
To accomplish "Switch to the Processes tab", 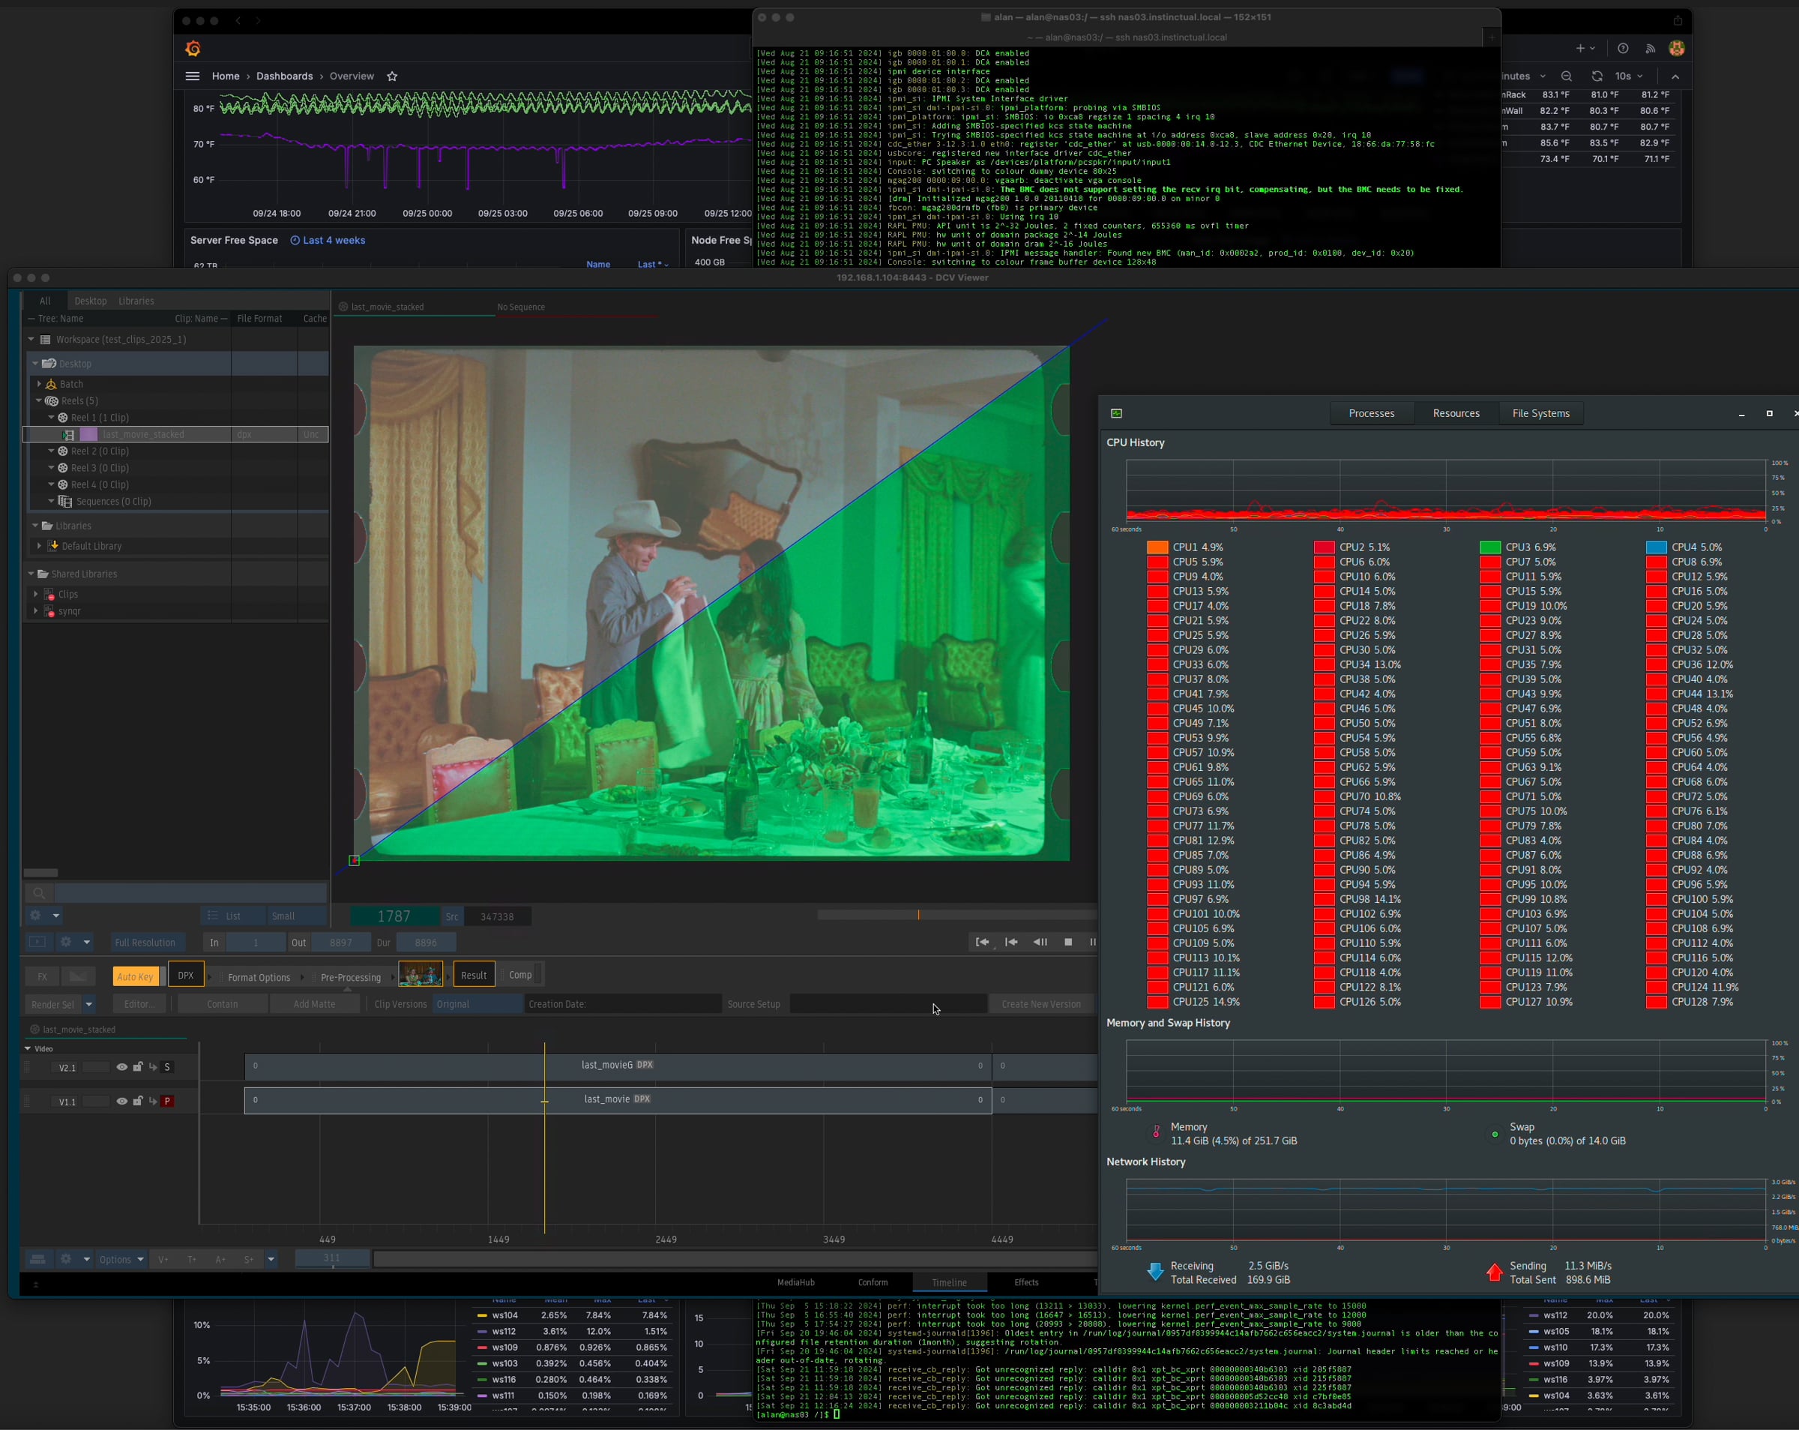I will point(1371,413).
